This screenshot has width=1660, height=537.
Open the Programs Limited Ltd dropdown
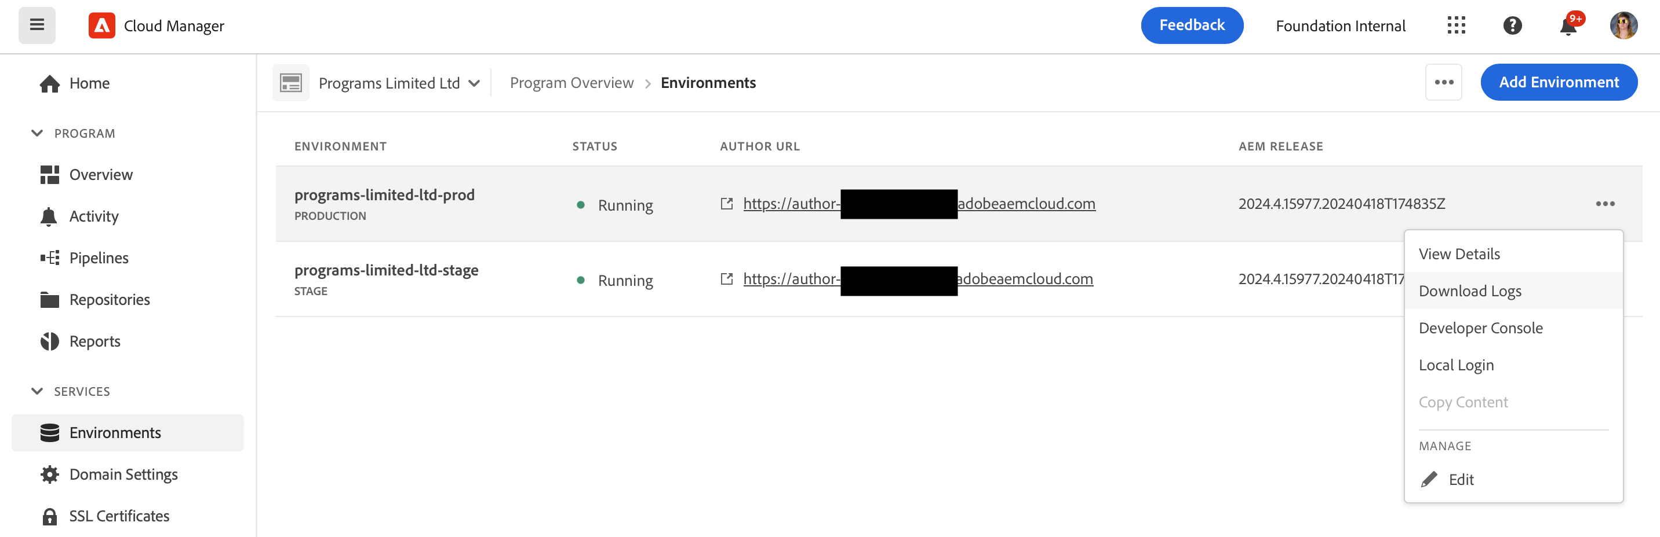[x=399, y=83]
